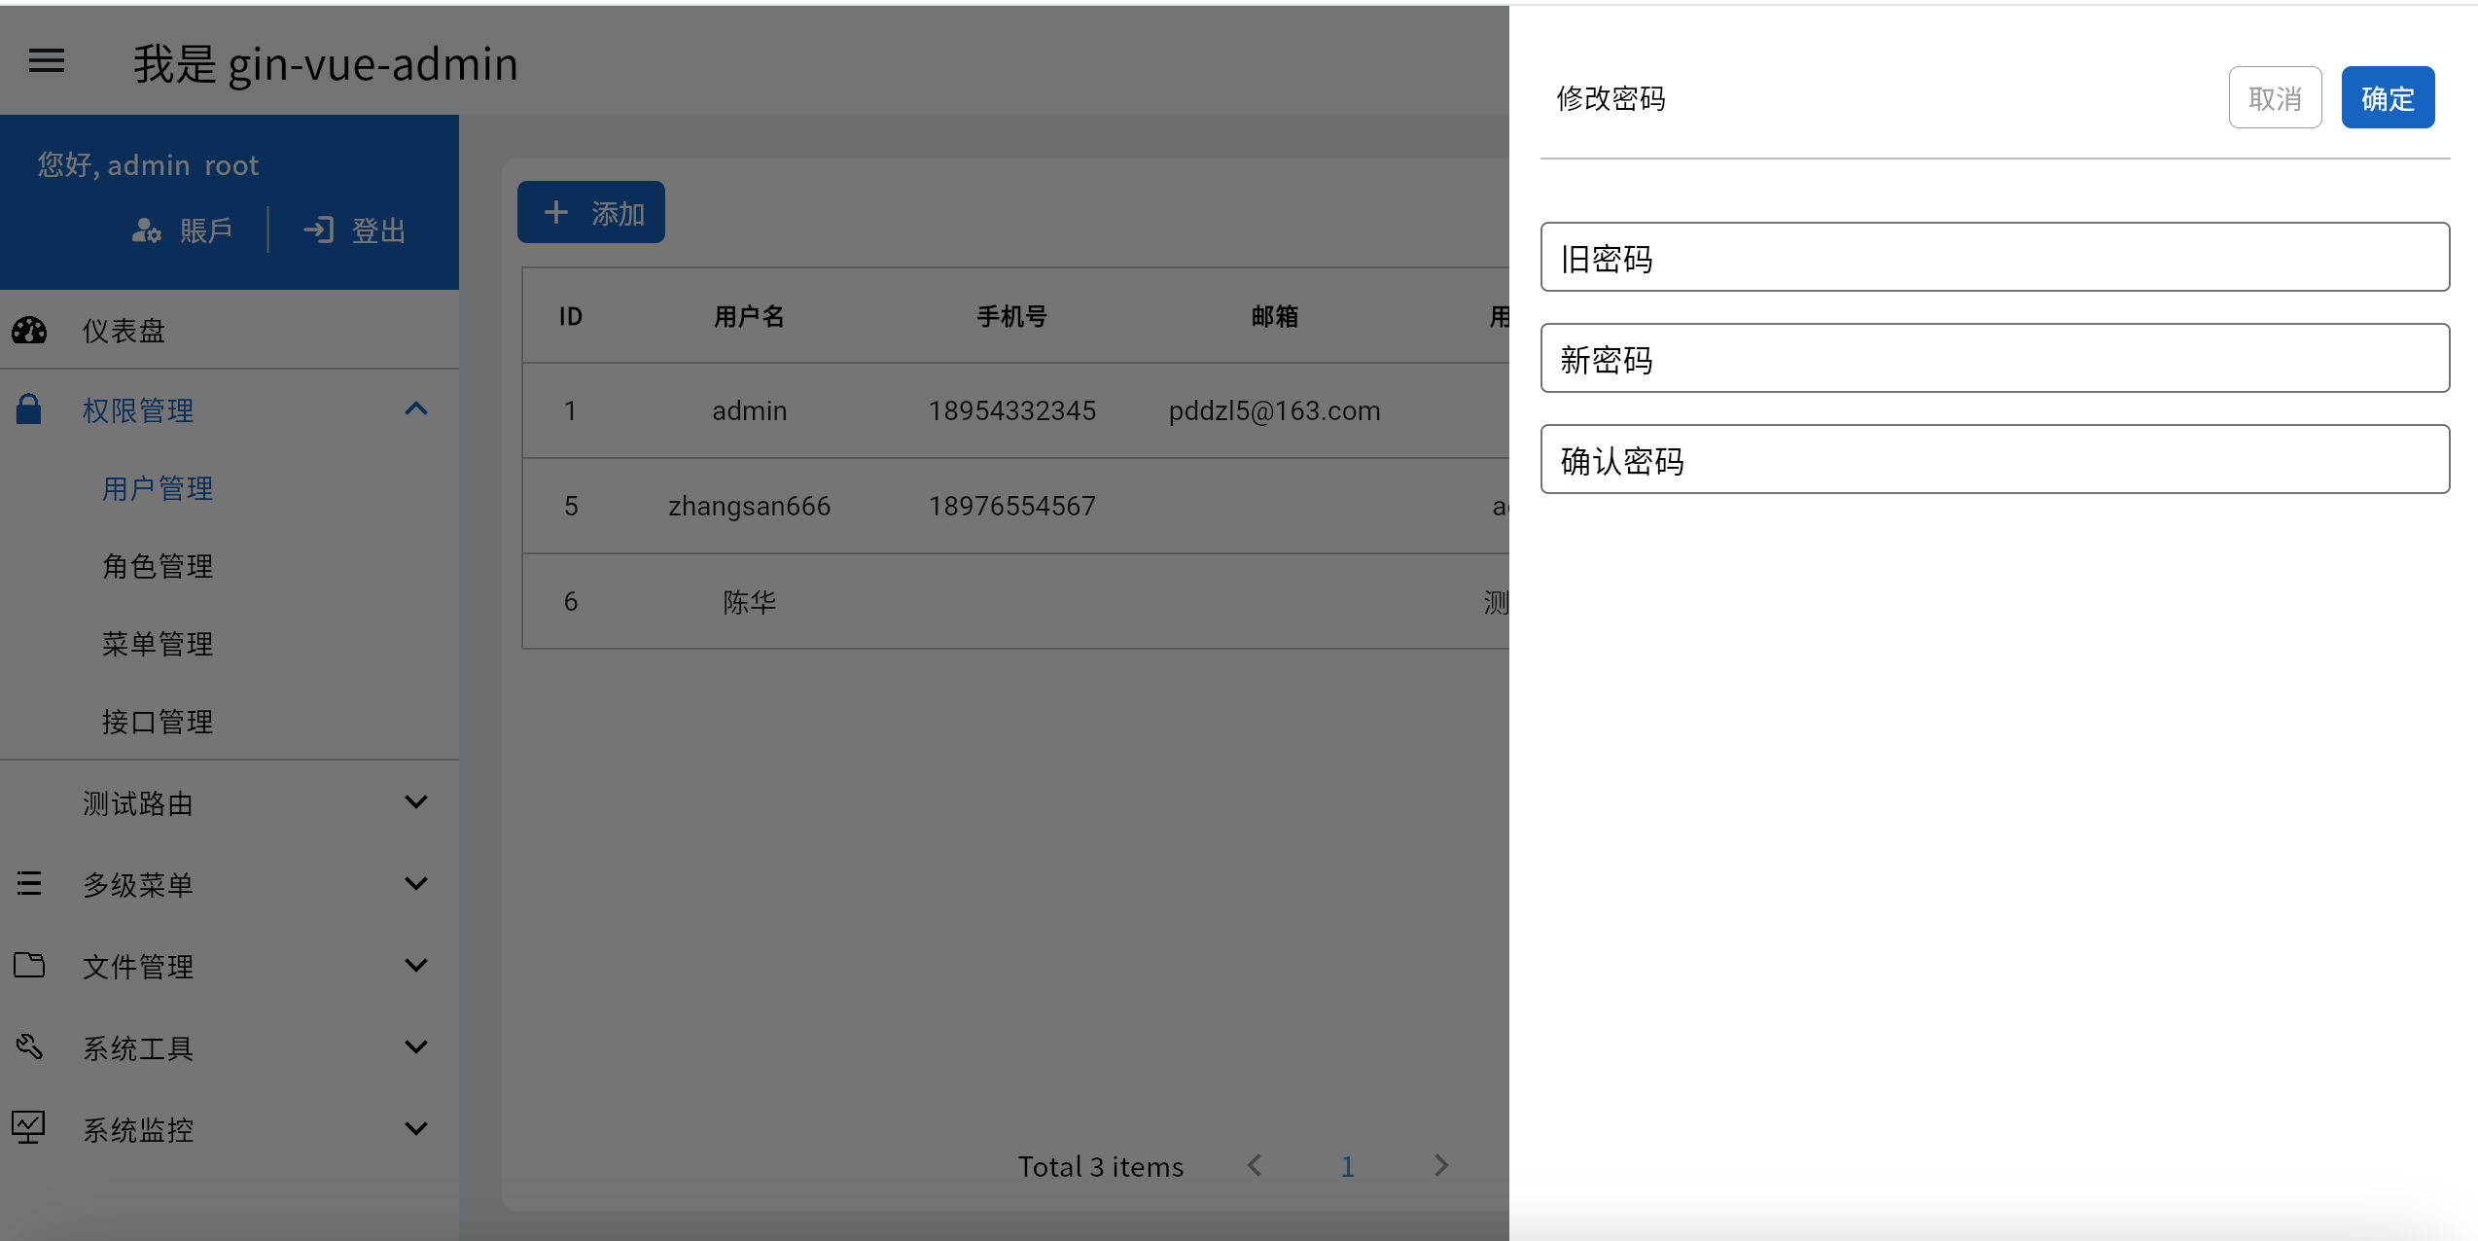Click the lock icon for permissions

pos(29,409)
